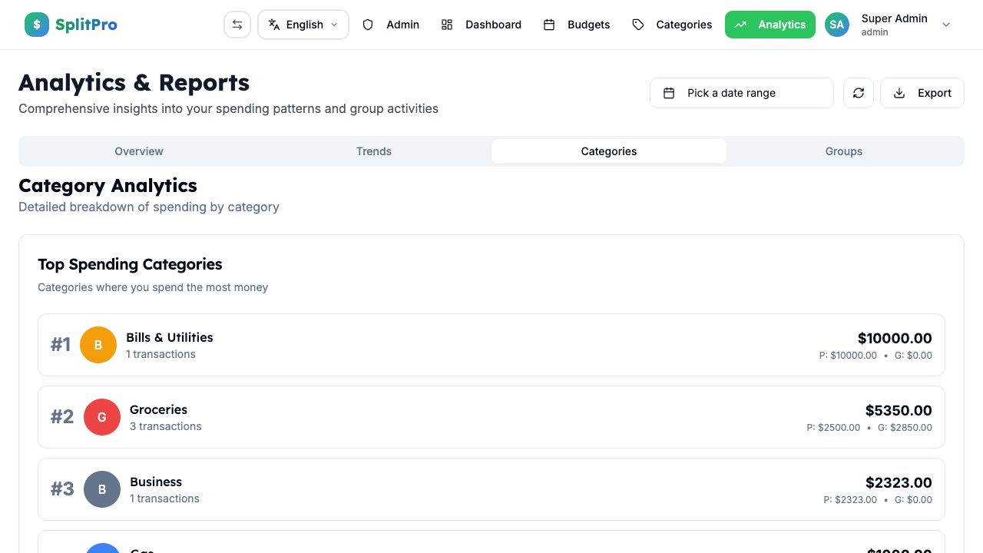Viewport: 983px width, 553px height.
Task: Click the Categories tag icon
Action: (x=638, y=25)
